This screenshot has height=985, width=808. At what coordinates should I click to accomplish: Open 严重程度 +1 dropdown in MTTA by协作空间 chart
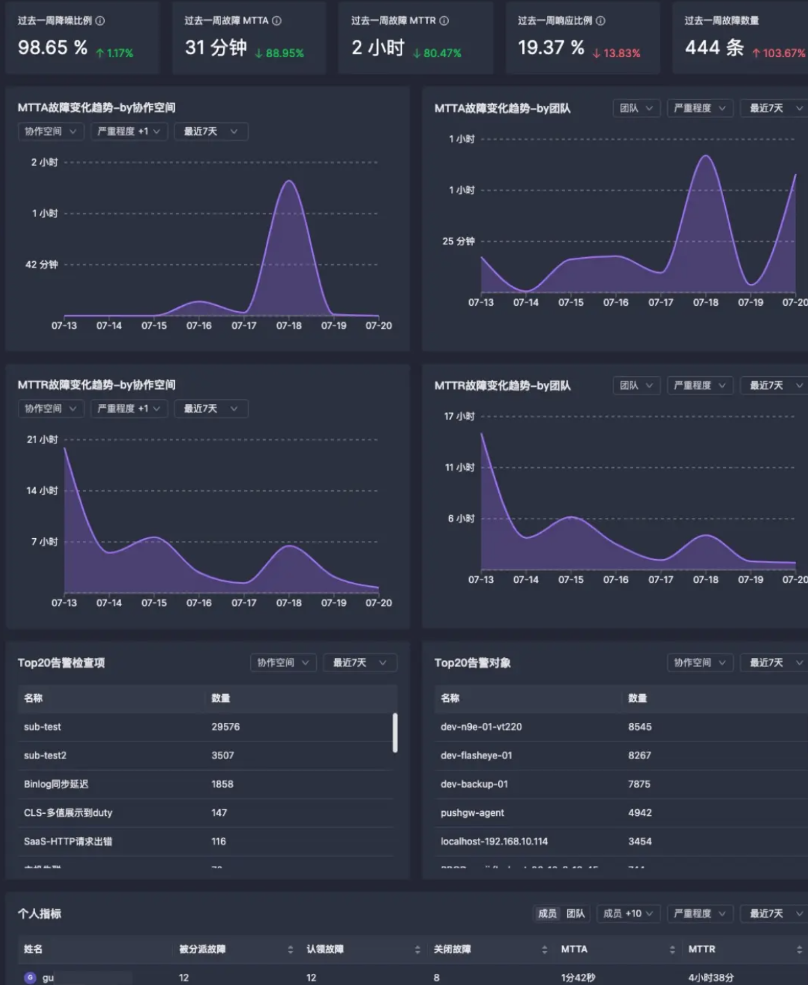[129, 132]
